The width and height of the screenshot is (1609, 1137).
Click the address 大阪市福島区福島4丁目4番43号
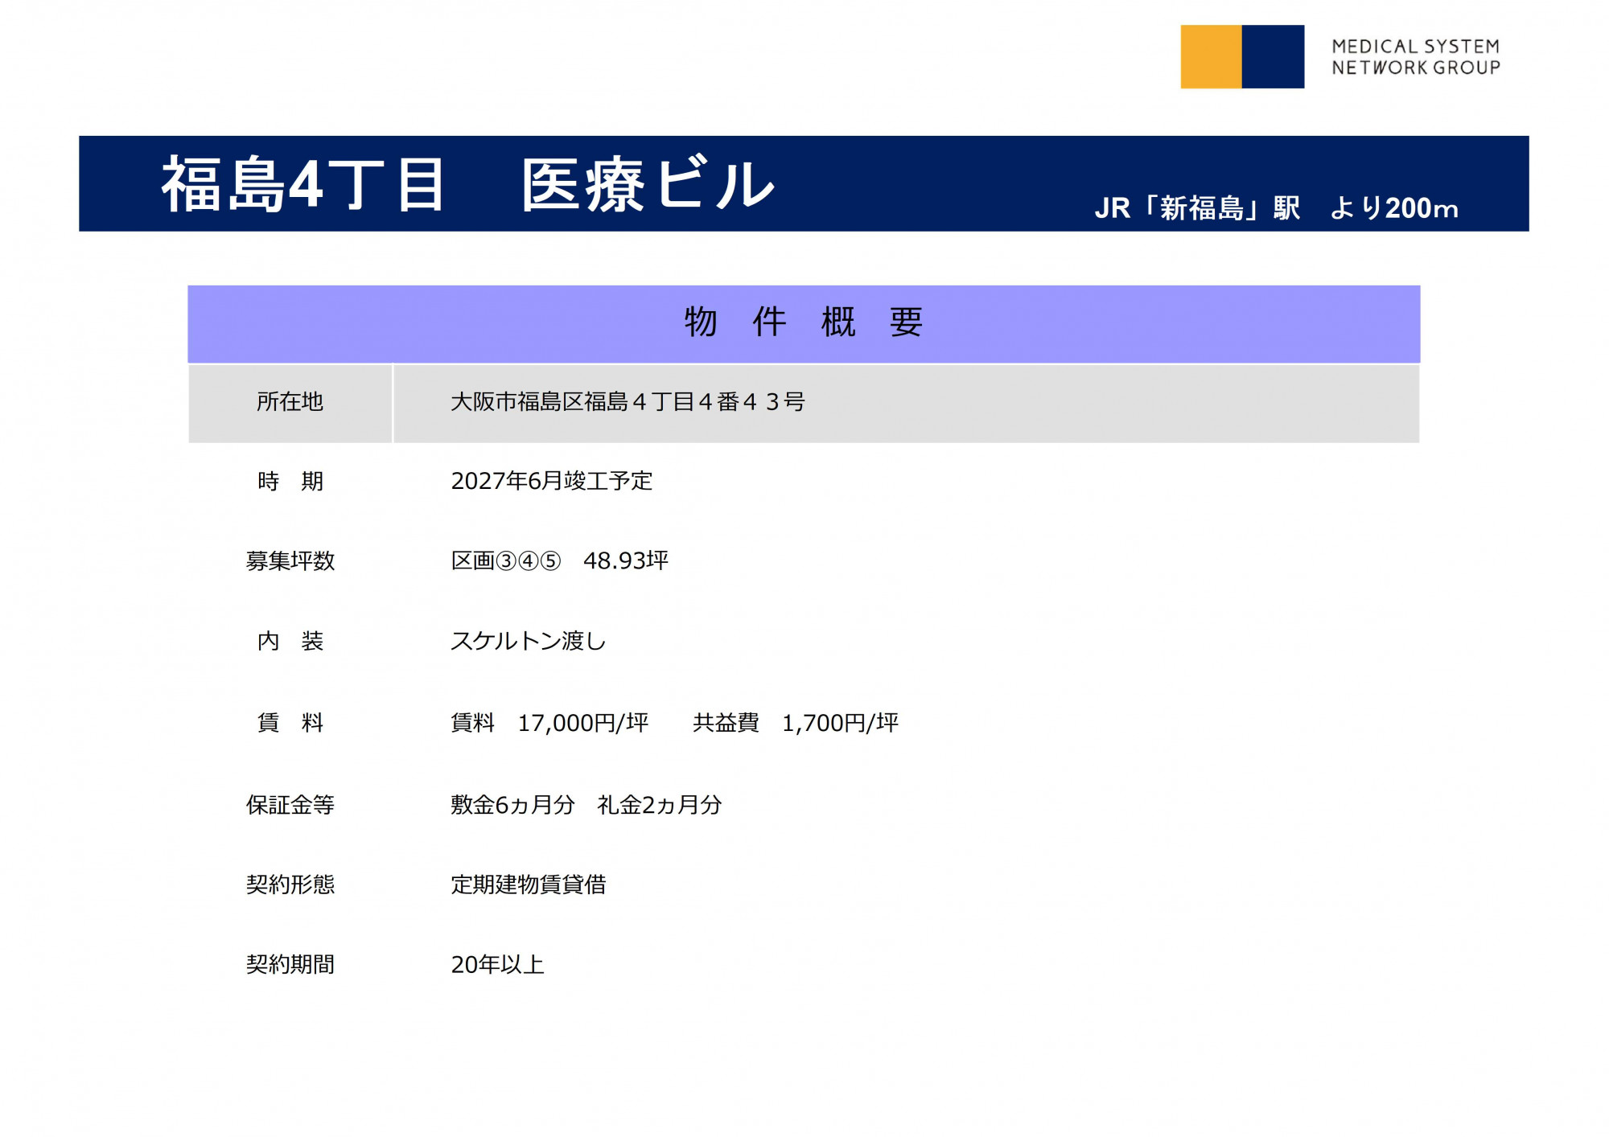pos(628,402)
